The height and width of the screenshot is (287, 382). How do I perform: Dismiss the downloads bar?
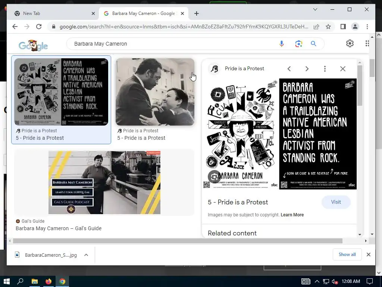click(x=368, y=254)
